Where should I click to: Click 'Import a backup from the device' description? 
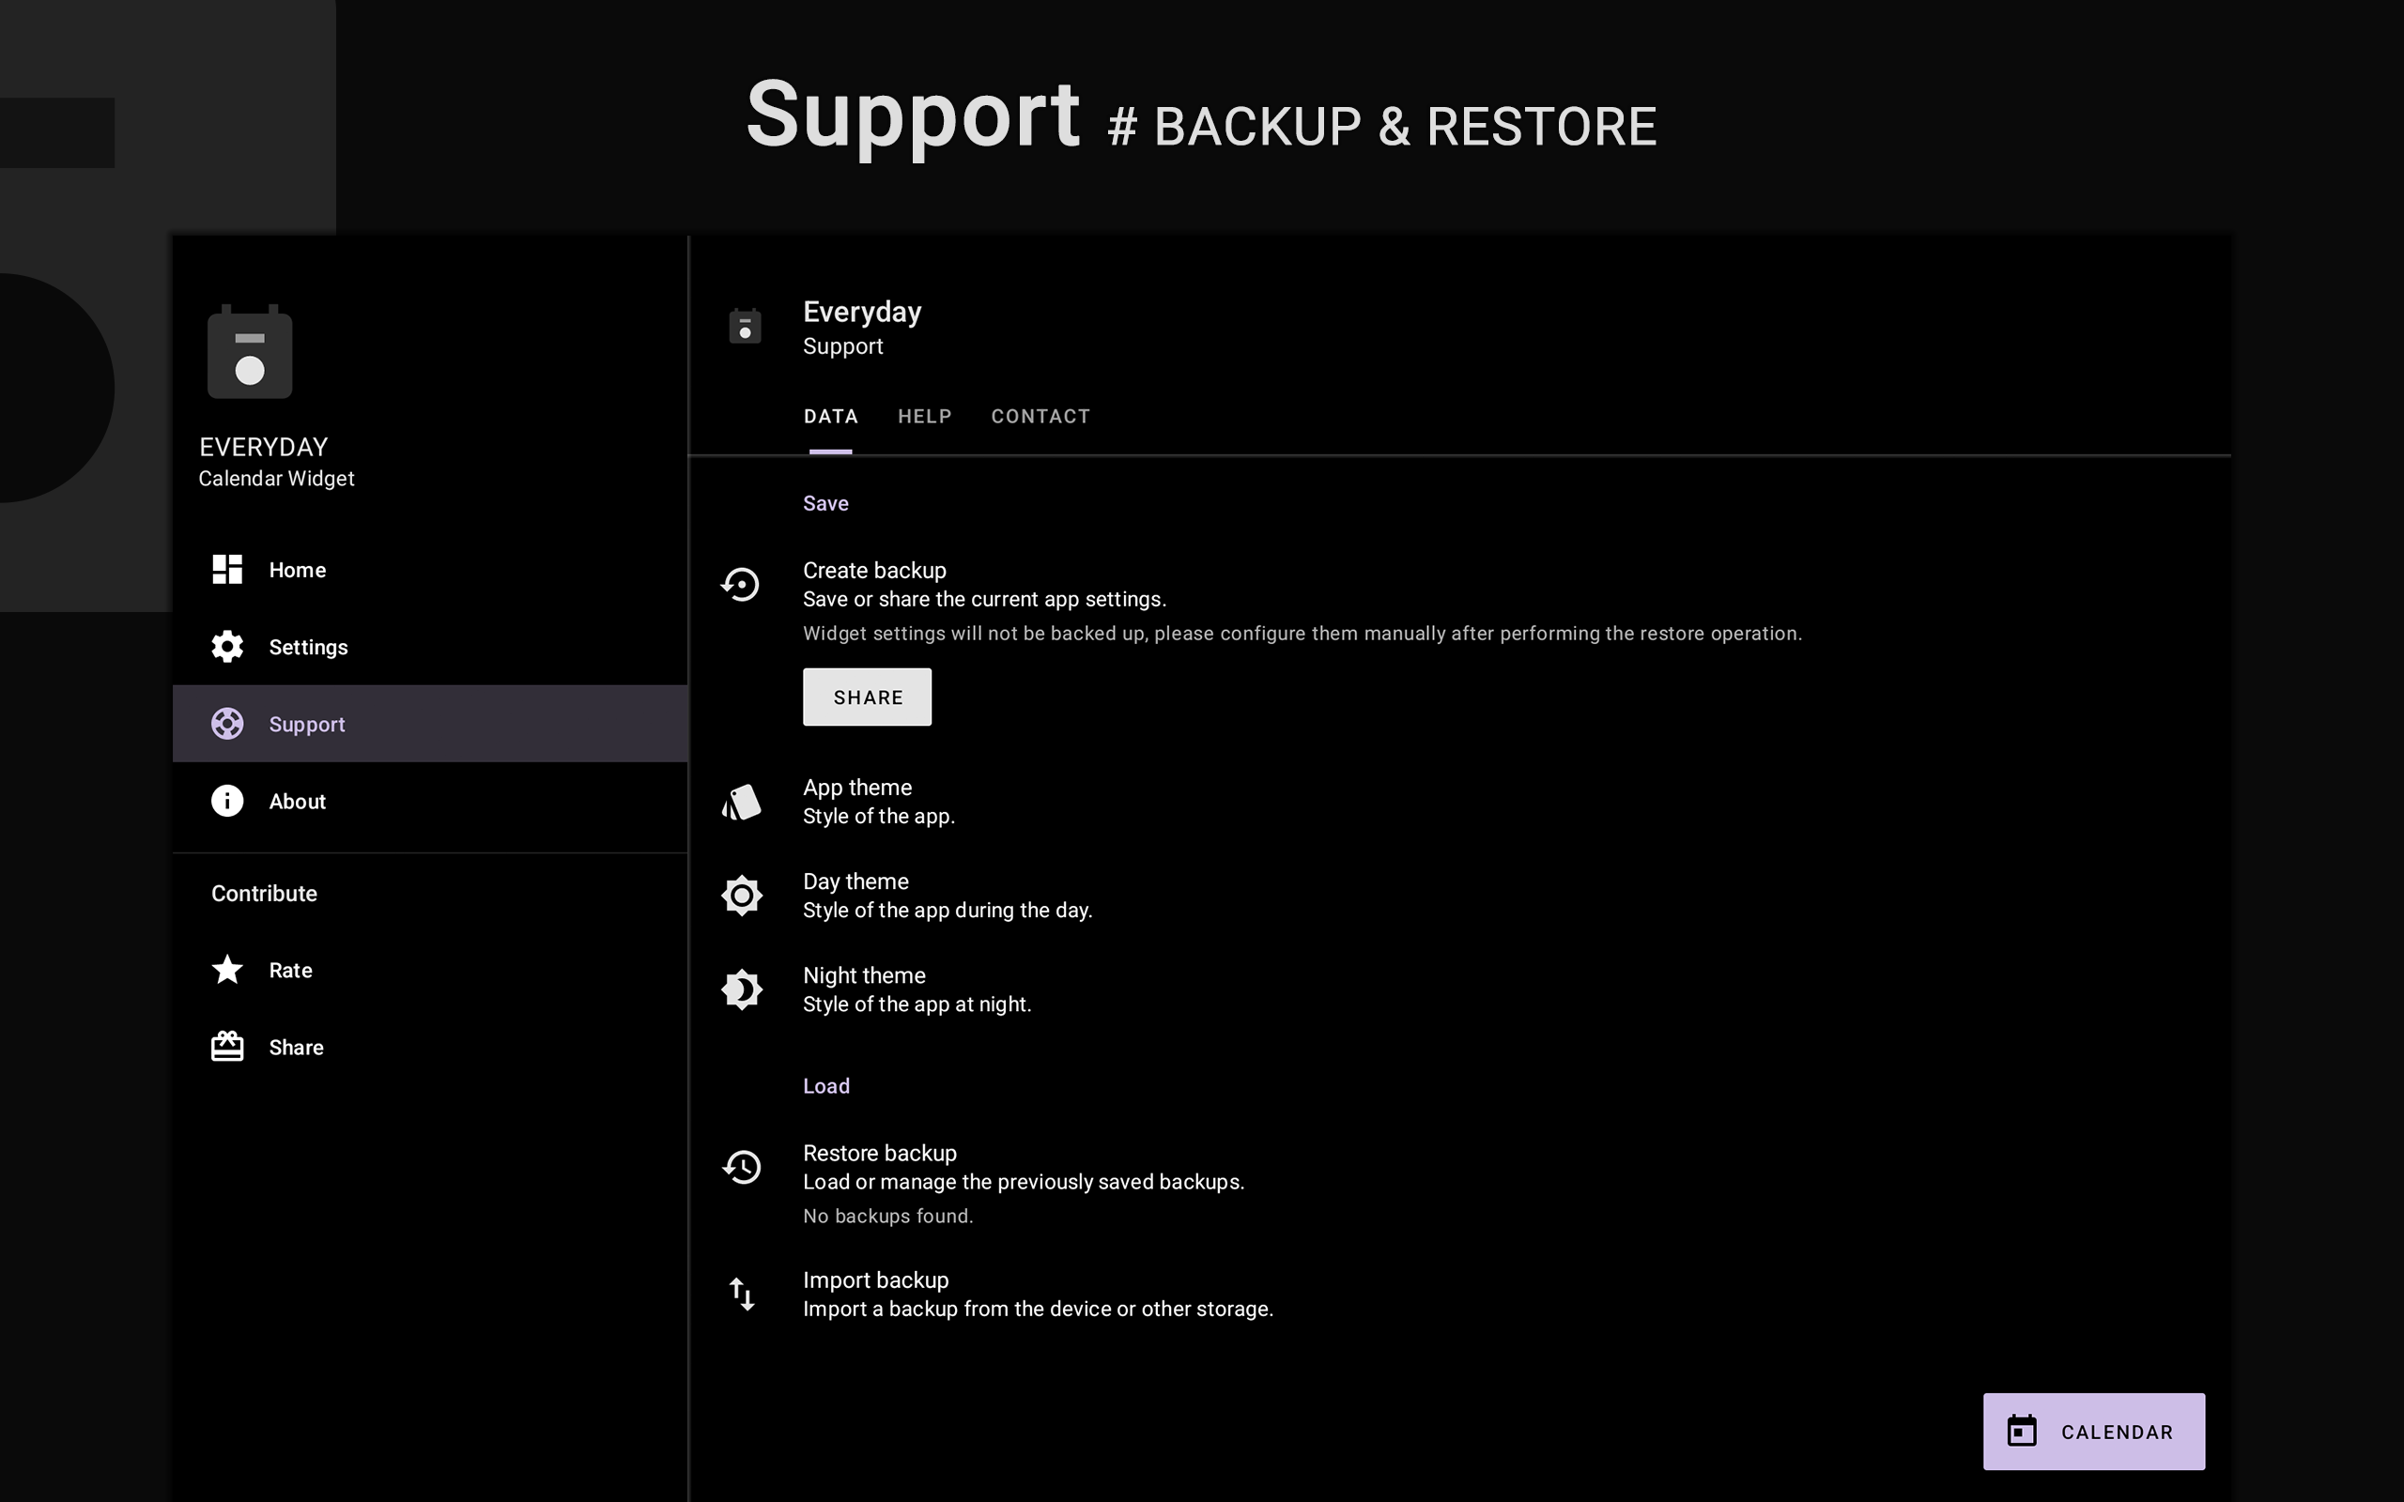point(1038,1310)
